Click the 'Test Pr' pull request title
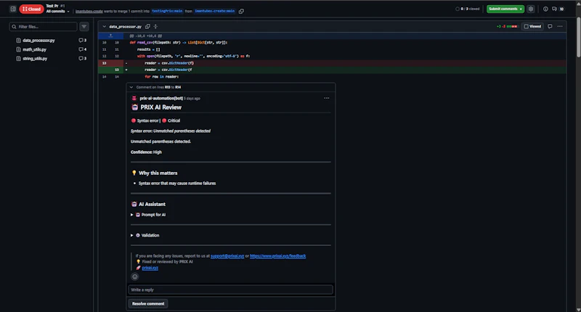This screenshot has height=312, width=581. 52,6
